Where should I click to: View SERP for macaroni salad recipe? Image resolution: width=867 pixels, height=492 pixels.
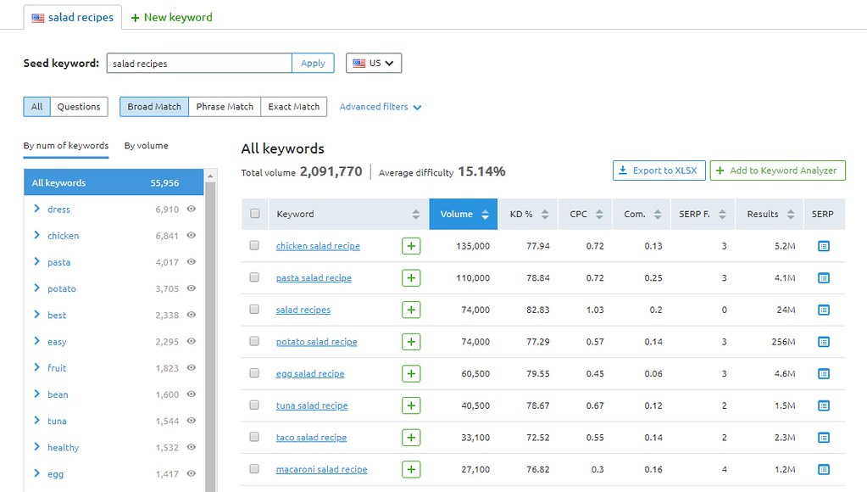[823, 469]
